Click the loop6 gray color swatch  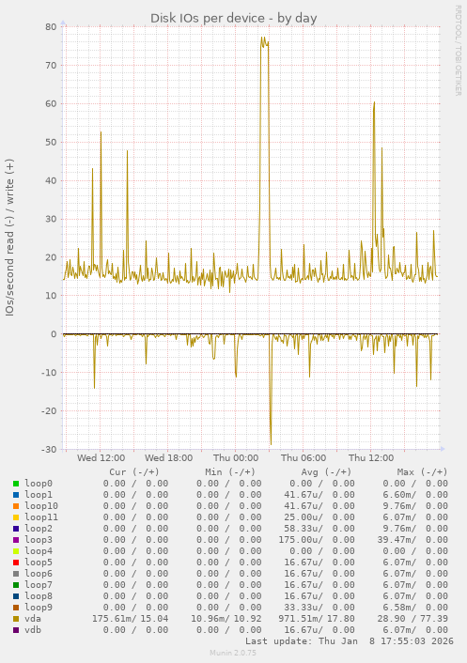pyautogui.click(x=16, y=574)
